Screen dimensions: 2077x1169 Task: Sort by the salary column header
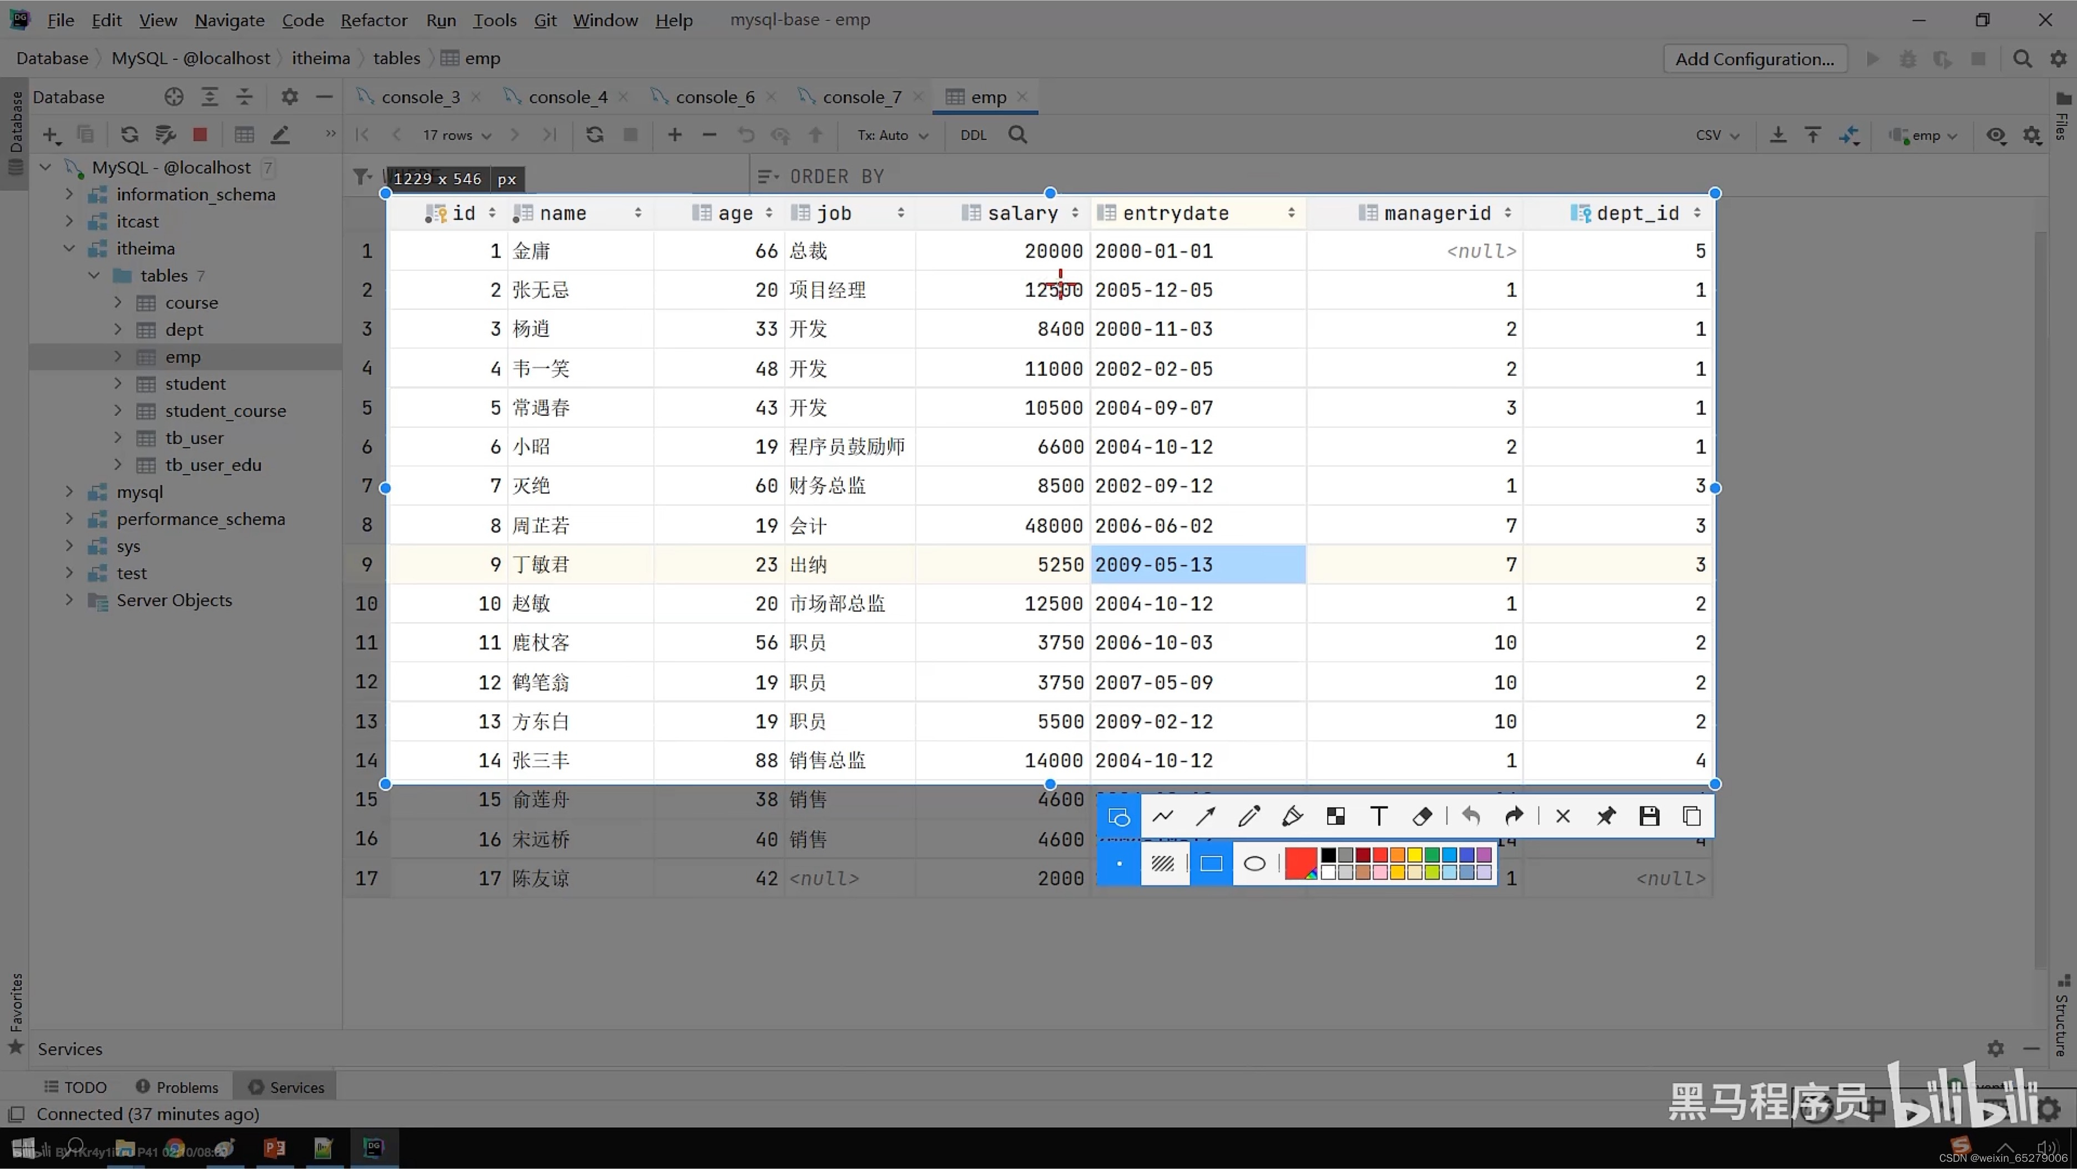click(x=1021, y=213)
